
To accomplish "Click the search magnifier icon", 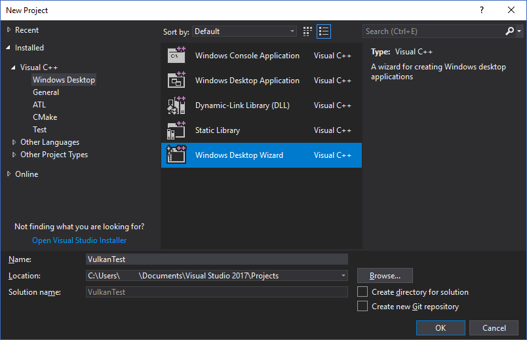I will [510, 31].
